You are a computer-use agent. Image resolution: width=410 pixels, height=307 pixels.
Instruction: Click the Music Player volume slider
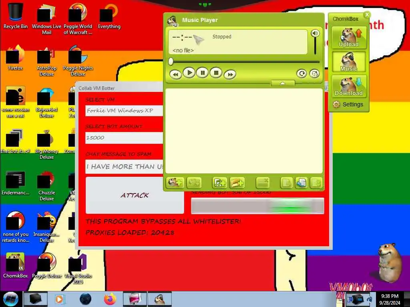pos(315,46)
